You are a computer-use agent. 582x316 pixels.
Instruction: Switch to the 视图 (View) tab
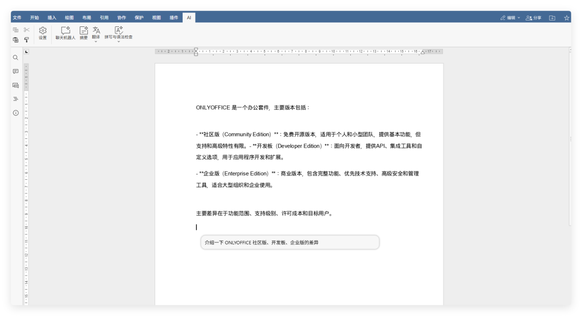click(156, 17)
